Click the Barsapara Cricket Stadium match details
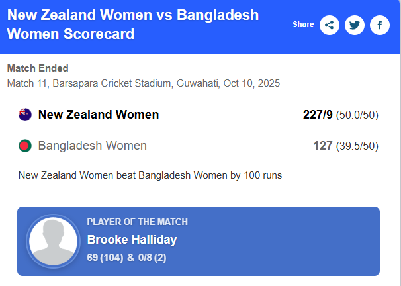The height and width of the screenshot is (286, 401). [x=143, y=83]
